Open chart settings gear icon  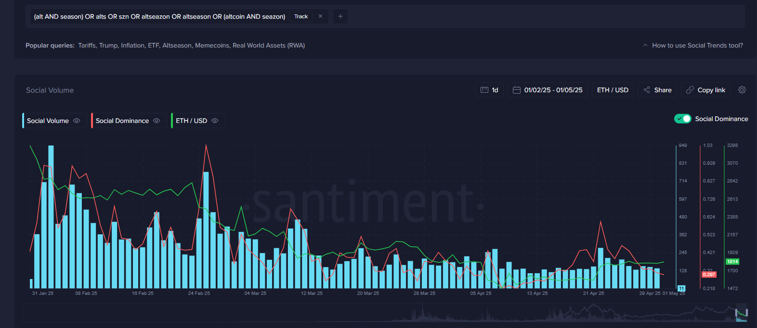point(742,90)
